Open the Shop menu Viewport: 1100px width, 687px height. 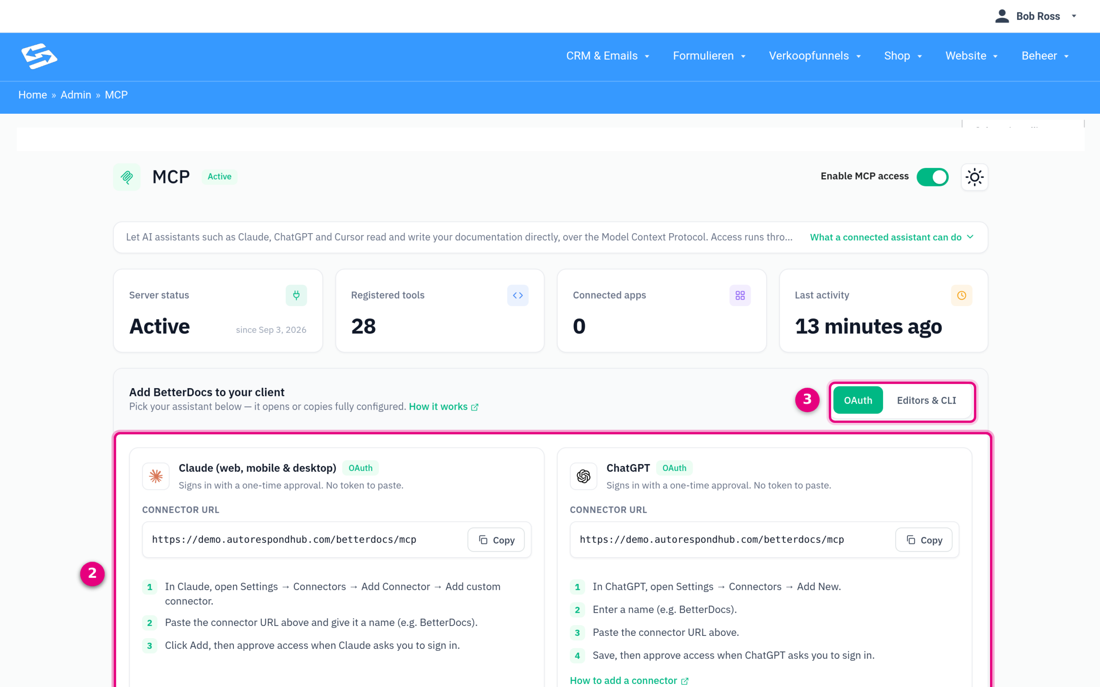click(x=903, y=56)
